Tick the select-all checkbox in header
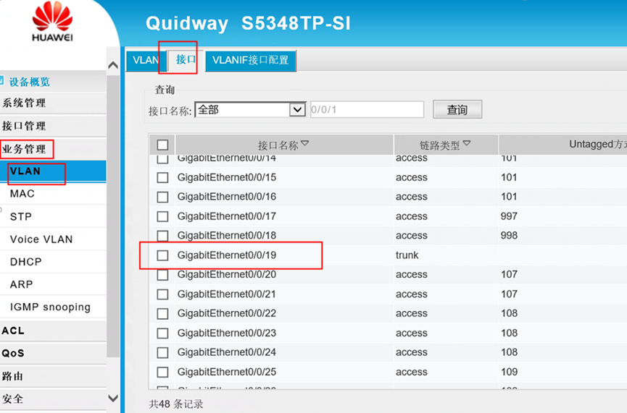This screenshot has width=627, height=413. click(162, 145)
